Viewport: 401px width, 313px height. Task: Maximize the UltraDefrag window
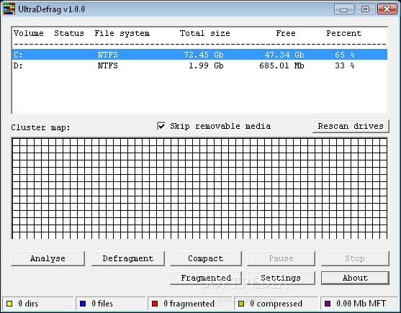365,9
